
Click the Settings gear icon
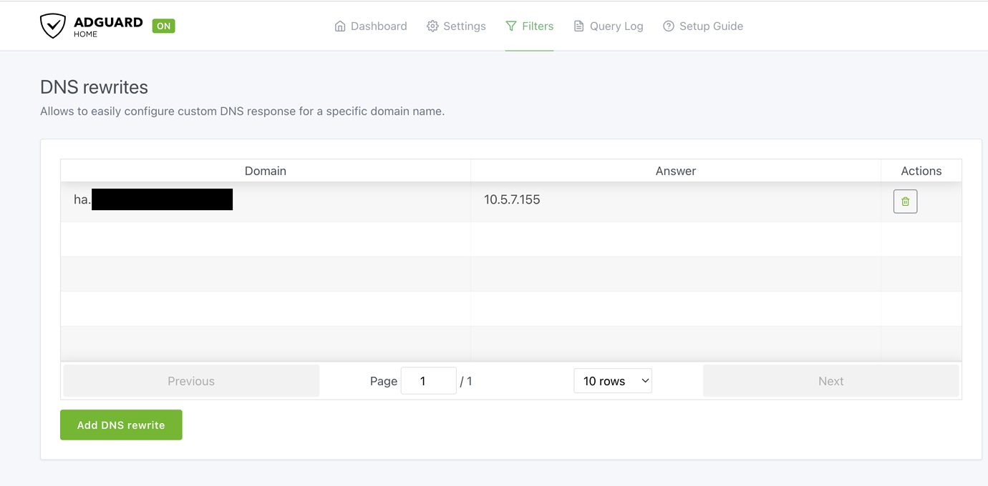coord(432,26)
